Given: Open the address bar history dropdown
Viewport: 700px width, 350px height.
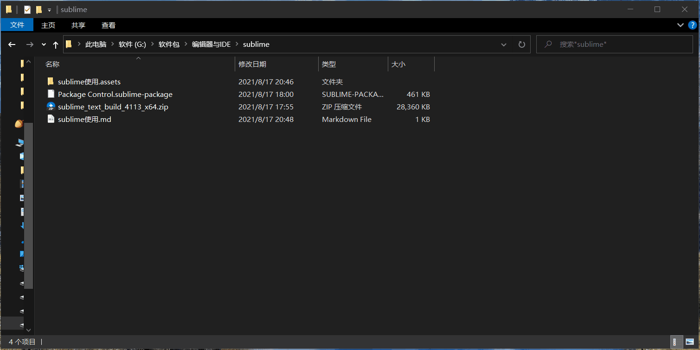Looking at the screenshot, I should pos(504,45).
